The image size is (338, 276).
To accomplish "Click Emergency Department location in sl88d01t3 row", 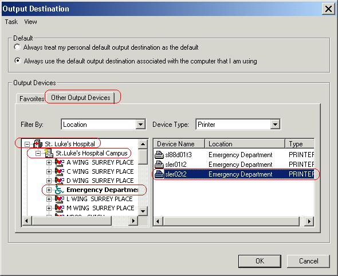I will [x=241, y=155].
